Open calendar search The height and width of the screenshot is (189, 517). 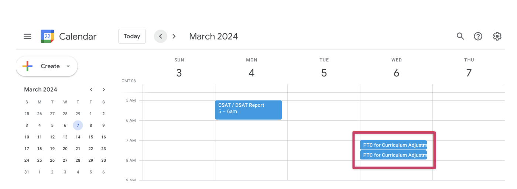[x=460, y=36]
